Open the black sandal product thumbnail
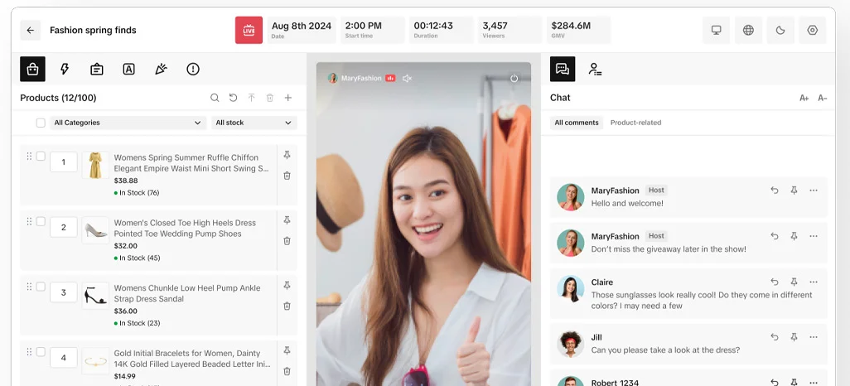Screen dimensions: 850x386 pos(95,296)
